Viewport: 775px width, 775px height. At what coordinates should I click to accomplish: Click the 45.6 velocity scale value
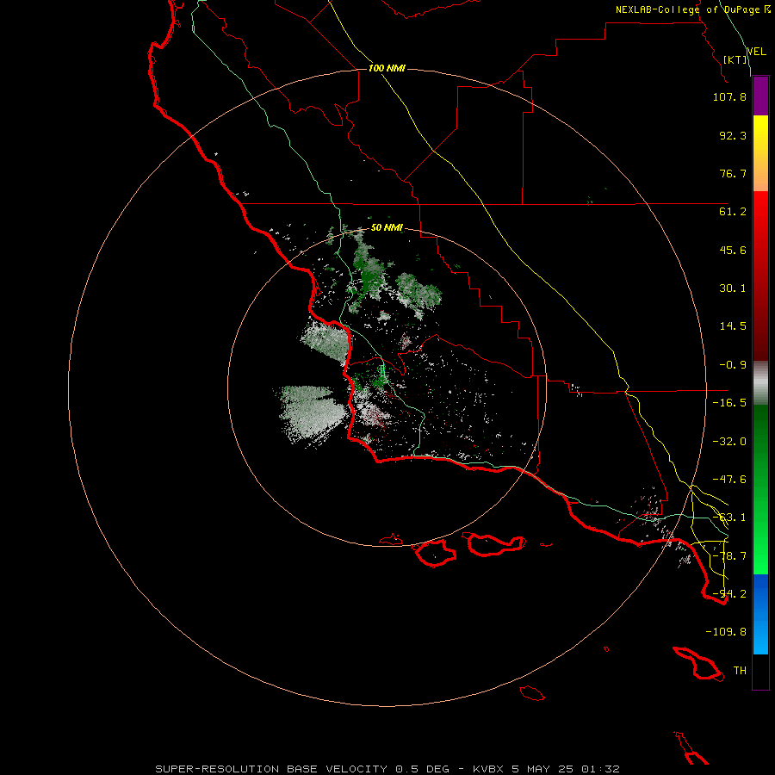coord(733,250)
